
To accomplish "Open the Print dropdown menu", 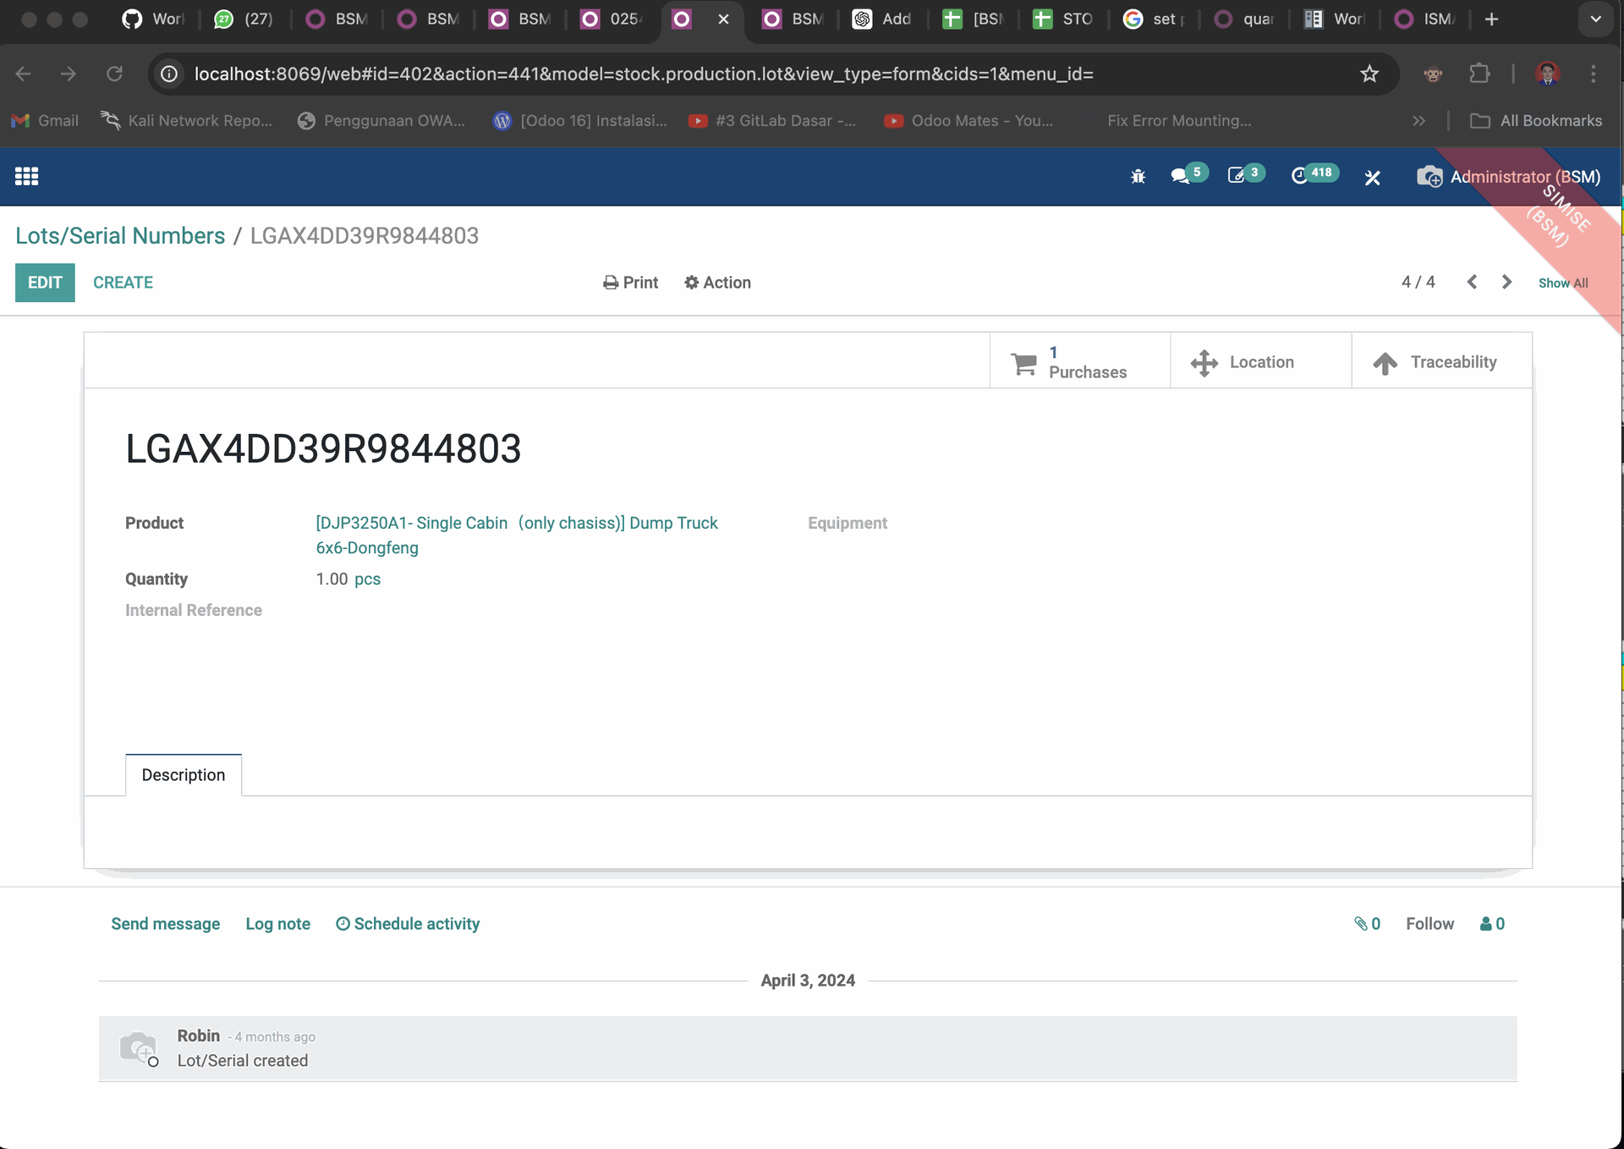I will click(630, 283).
